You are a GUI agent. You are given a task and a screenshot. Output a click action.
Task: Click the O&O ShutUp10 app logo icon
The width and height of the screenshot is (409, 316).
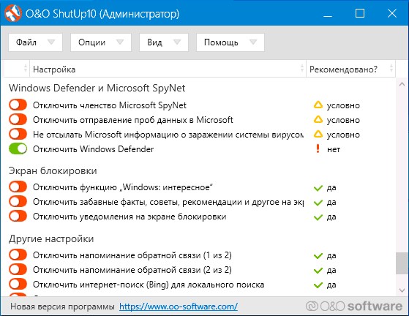[x=12, y=13]
